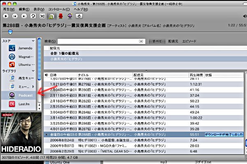The width and height of the screenshot is (247, 164).
Task: Select the Ubuntu One store icon
Action: coord(12,65)
